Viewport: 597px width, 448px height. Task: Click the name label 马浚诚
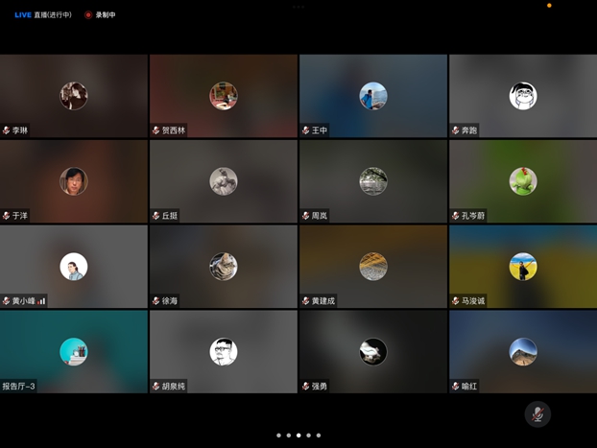click(473, 301)
